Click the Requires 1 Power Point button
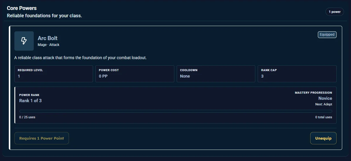This screenshot has height=161, width=351. click(x=42, y=138)
